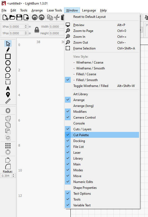Click the Undo arrow icon

(35, 18)
